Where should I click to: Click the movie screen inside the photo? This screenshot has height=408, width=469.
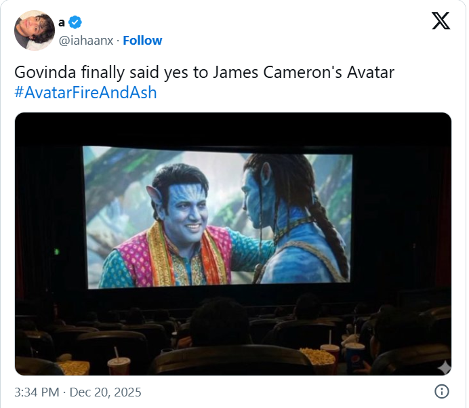pos(218,218)
